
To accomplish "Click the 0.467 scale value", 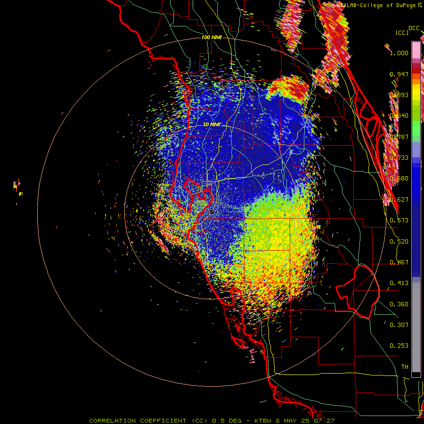I will pyautogui.click(x=399, y=262).
